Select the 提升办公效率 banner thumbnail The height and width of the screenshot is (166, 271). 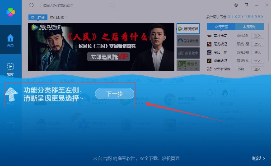click(x=188, y=53)
